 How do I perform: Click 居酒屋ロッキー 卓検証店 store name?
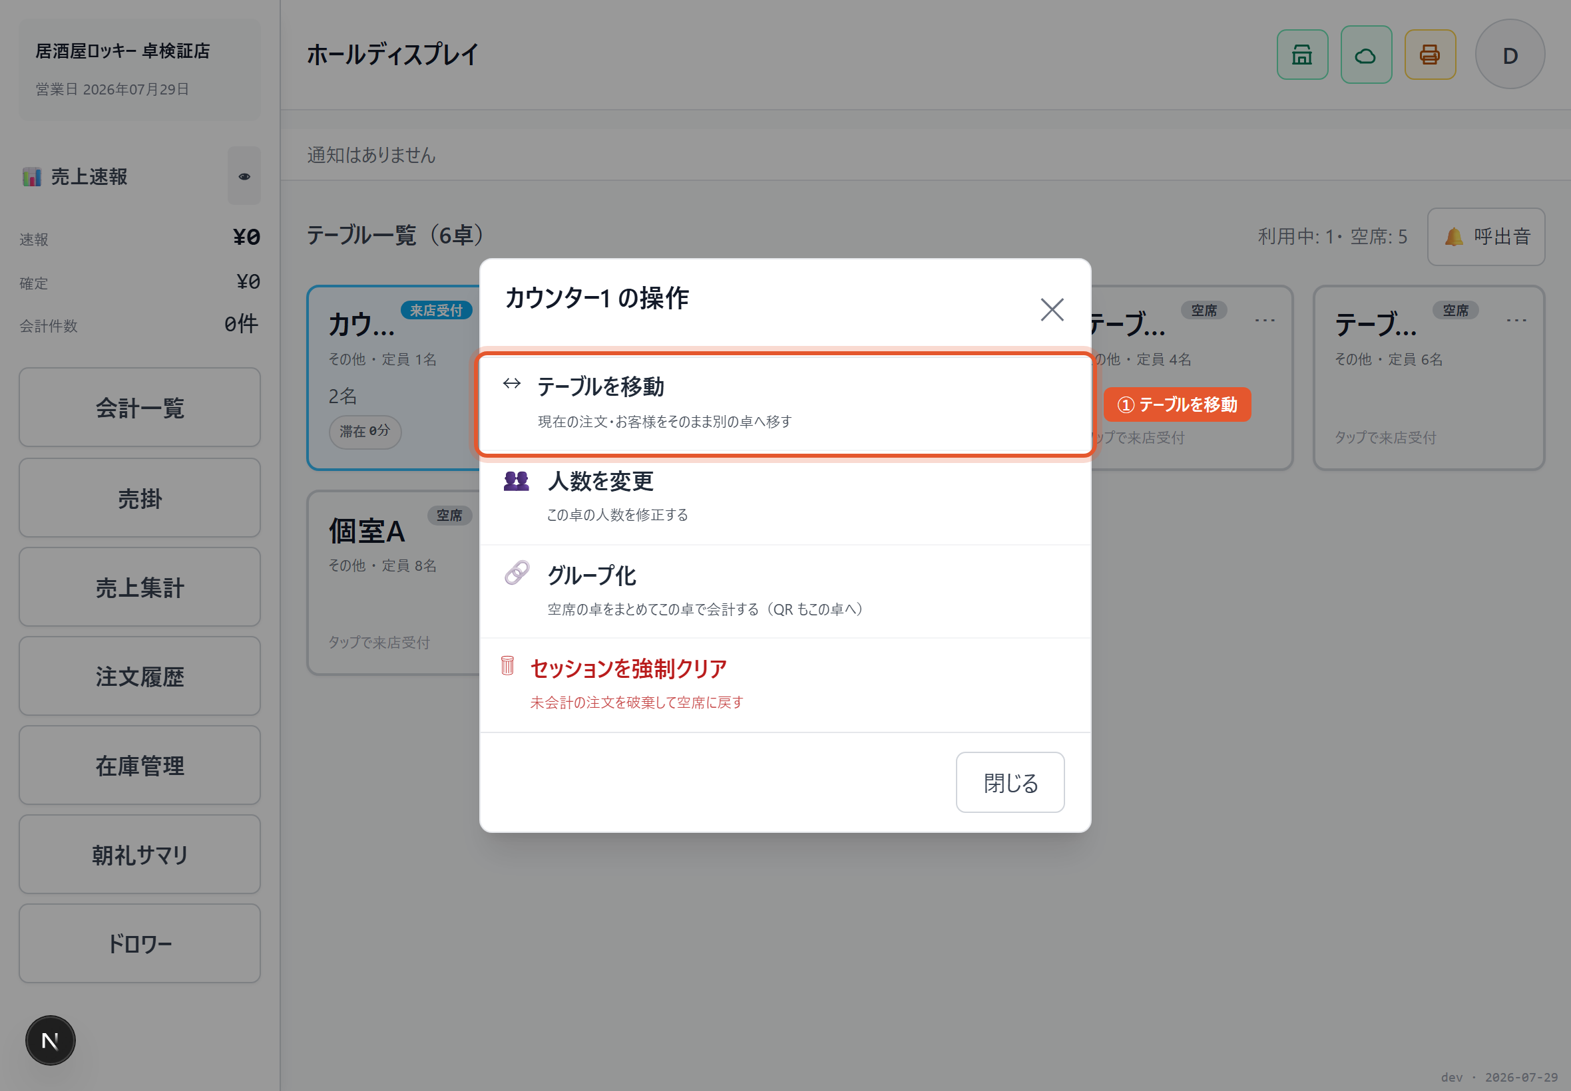122,51
